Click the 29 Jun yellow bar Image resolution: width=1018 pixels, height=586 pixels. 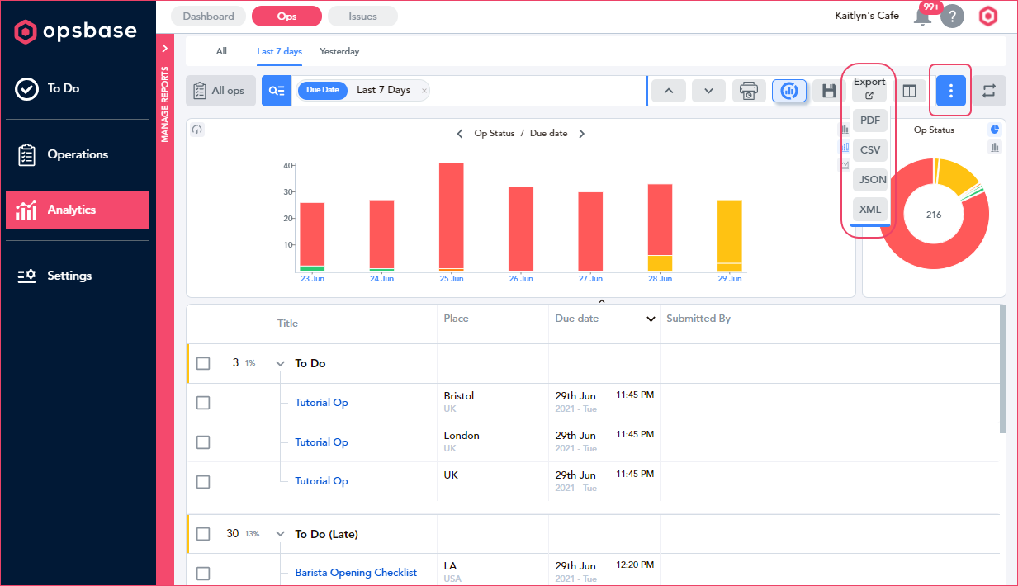pos(730,231)
